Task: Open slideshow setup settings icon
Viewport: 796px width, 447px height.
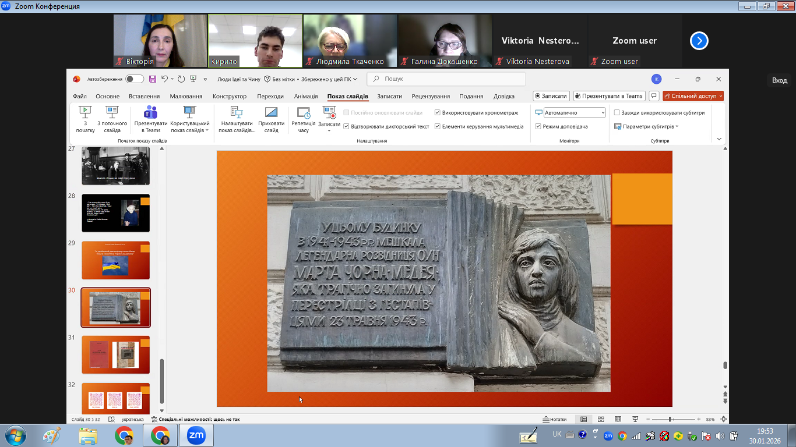Action: pos(237,113)
